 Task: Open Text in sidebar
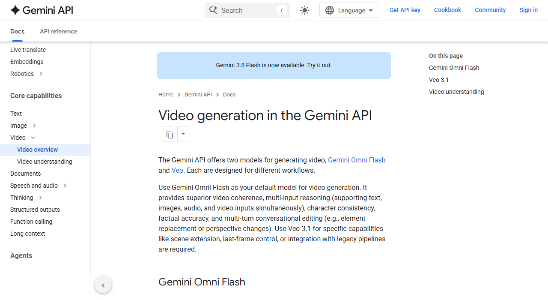point(16,114)
